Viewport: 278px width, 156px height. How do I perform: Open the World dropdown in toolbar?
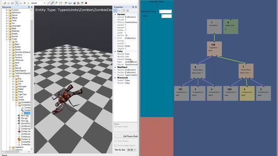(x=44, y=3)
